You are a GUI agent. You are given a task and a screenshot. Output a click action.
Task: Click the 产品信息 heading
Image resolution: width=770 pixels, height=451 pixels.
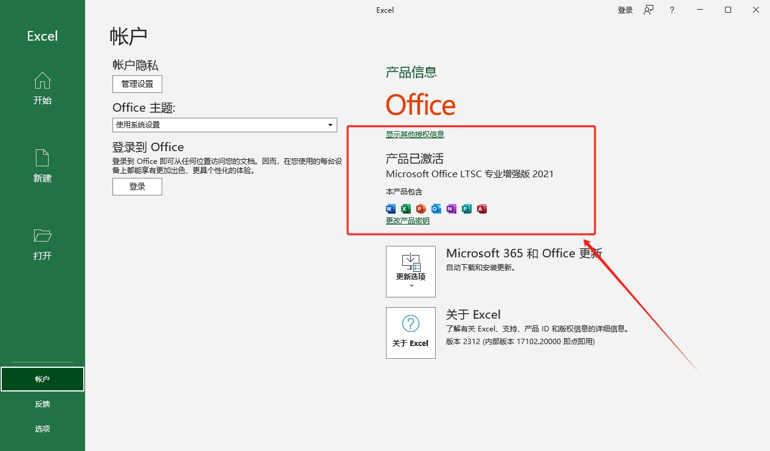[411, 72]
